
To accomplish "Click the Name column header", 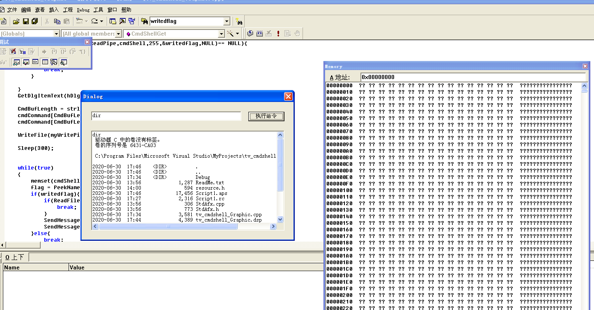I will coord(36,267).
